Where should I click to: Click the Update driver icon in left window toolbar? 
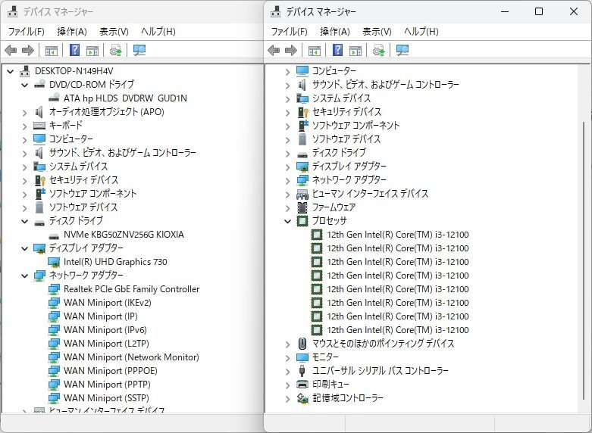(115, 50)
